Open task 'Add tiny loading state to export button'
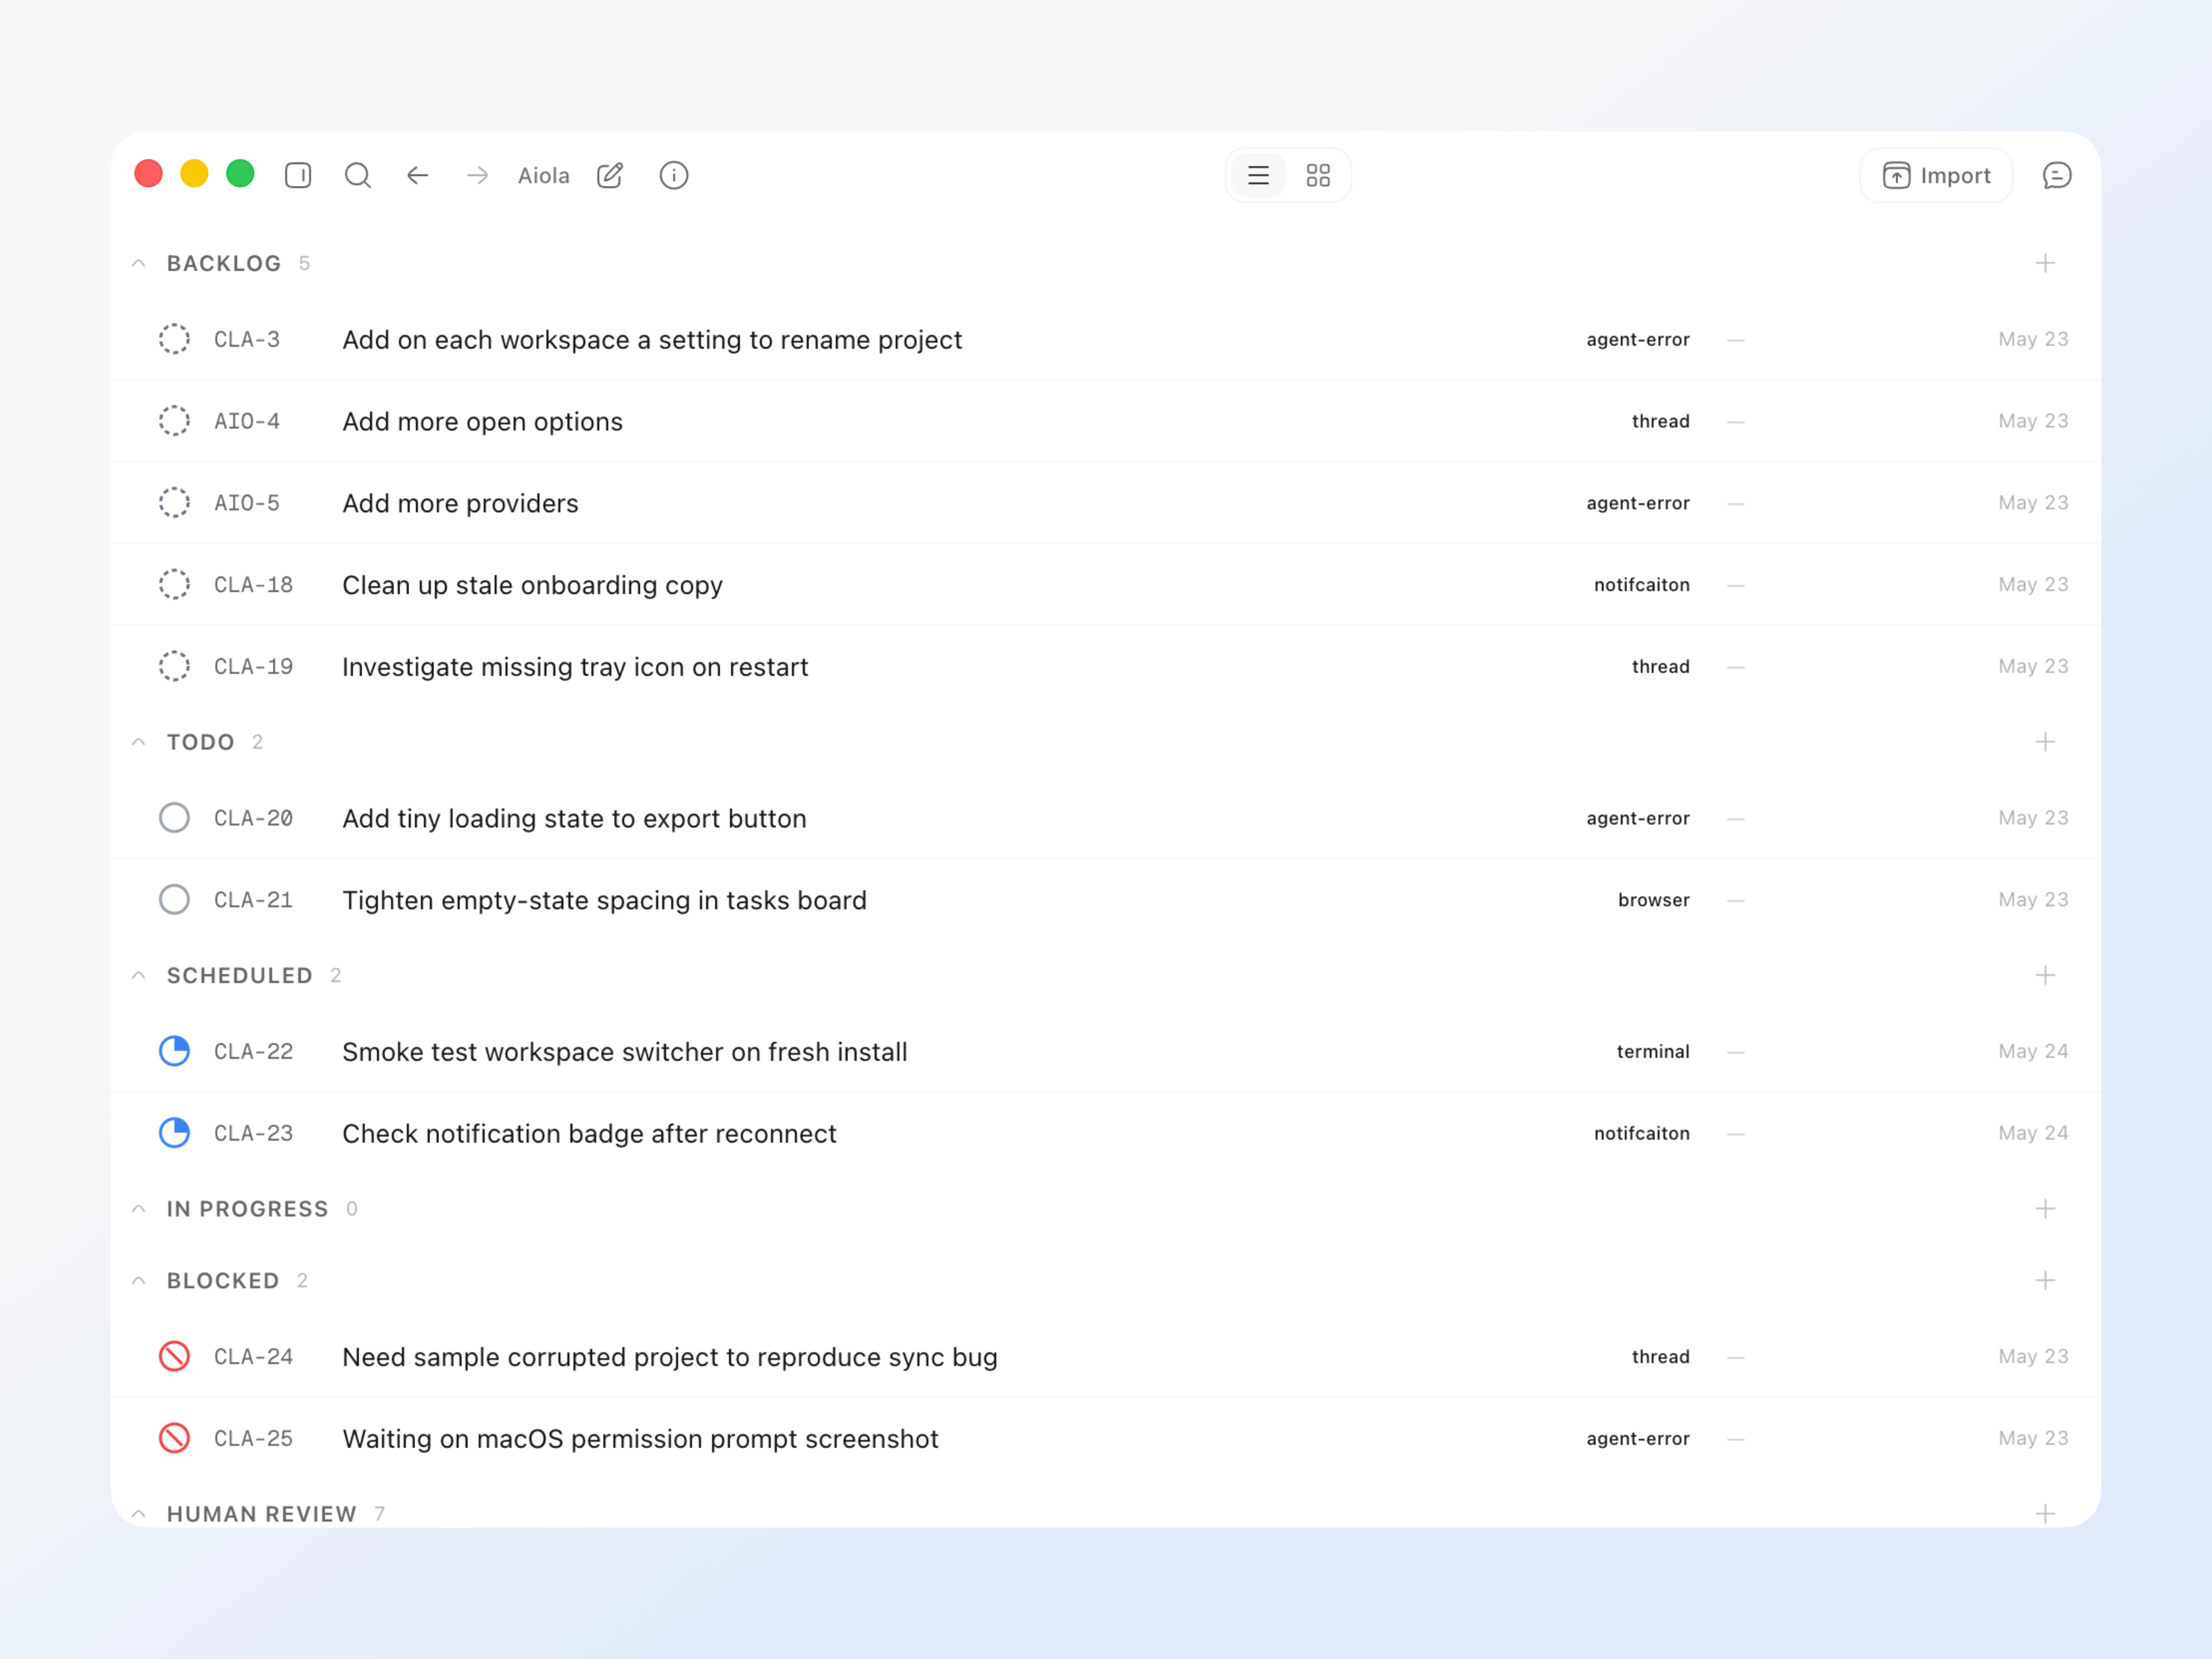This screenshot has width=2212, height=1659. click(x=574, y=819)
